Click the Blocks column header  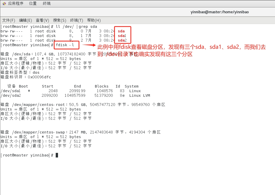point(101,86)
